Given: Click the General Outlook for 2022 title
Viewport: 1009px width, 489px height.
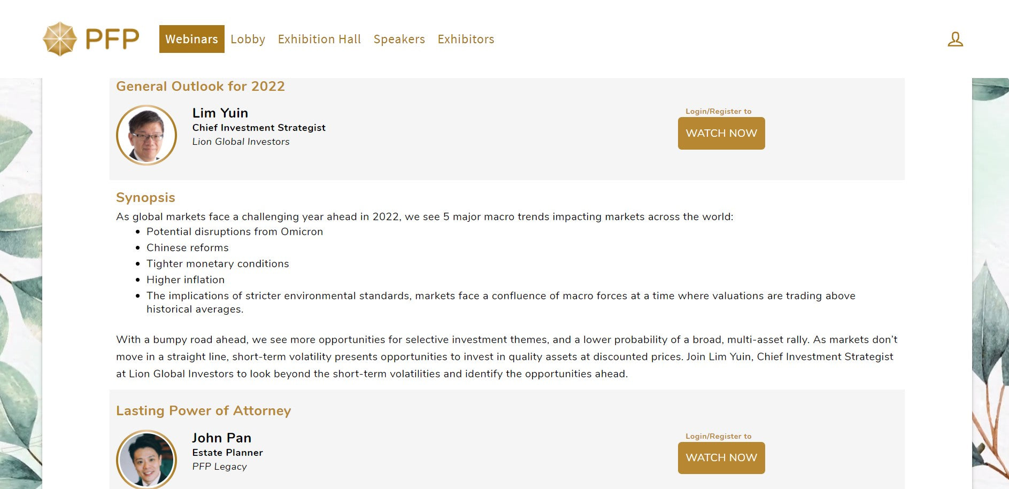Looking at the screenshot, I should pos(200,87).
